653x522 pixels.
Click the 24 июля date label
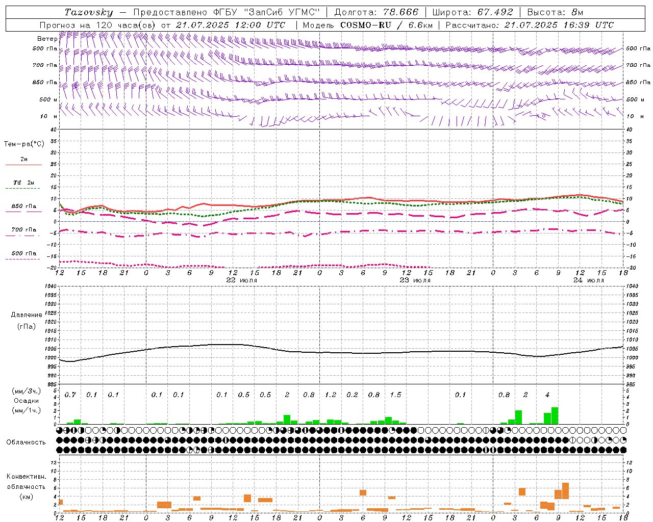pos(589,280)
